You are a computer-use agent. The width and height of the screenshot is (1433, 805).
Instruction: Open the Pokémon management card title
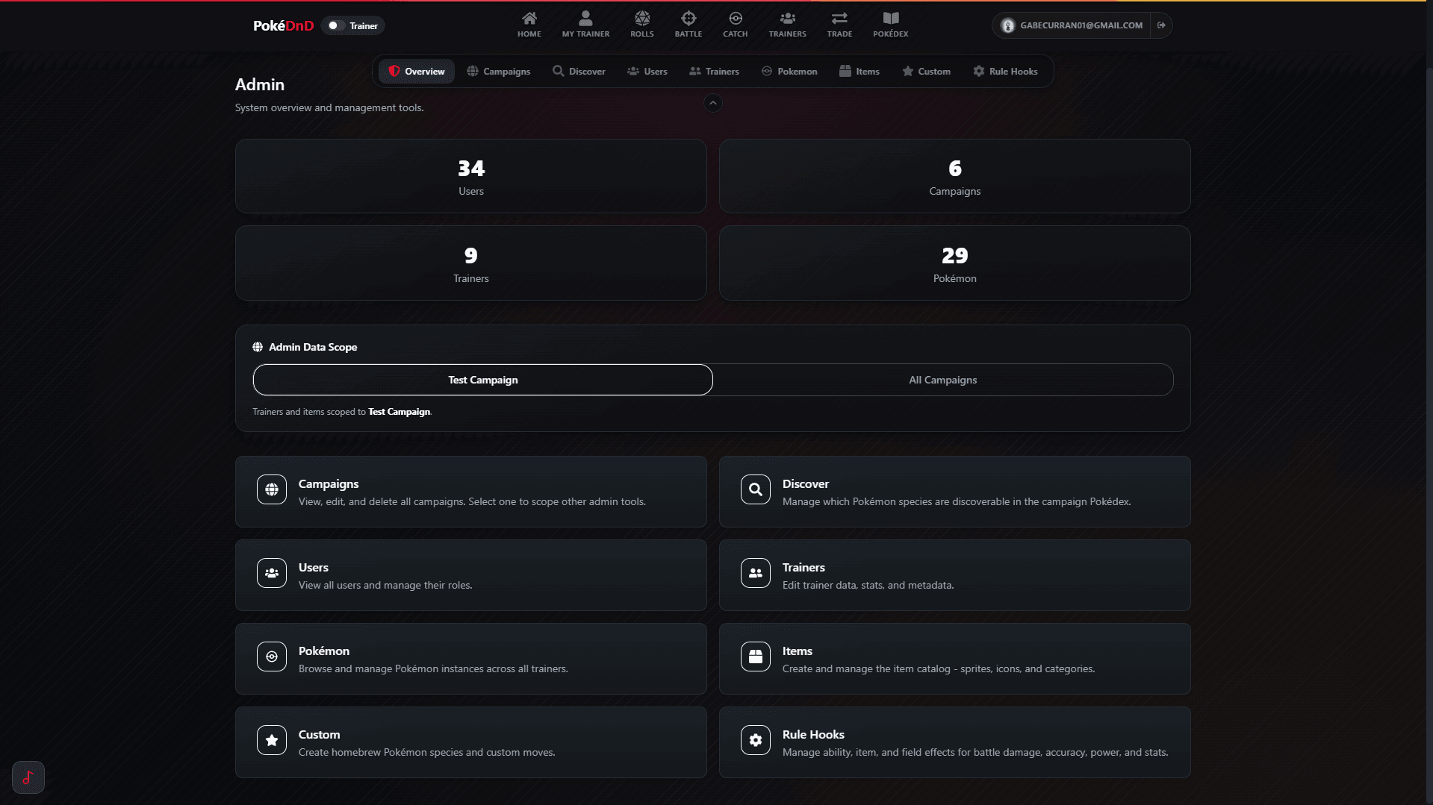324,651
